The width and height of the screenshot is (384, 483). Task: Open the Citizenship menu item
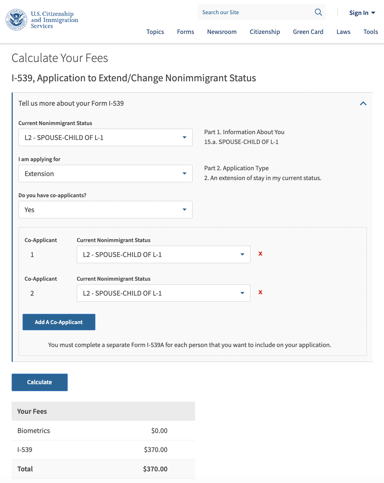tap(265, 32)
